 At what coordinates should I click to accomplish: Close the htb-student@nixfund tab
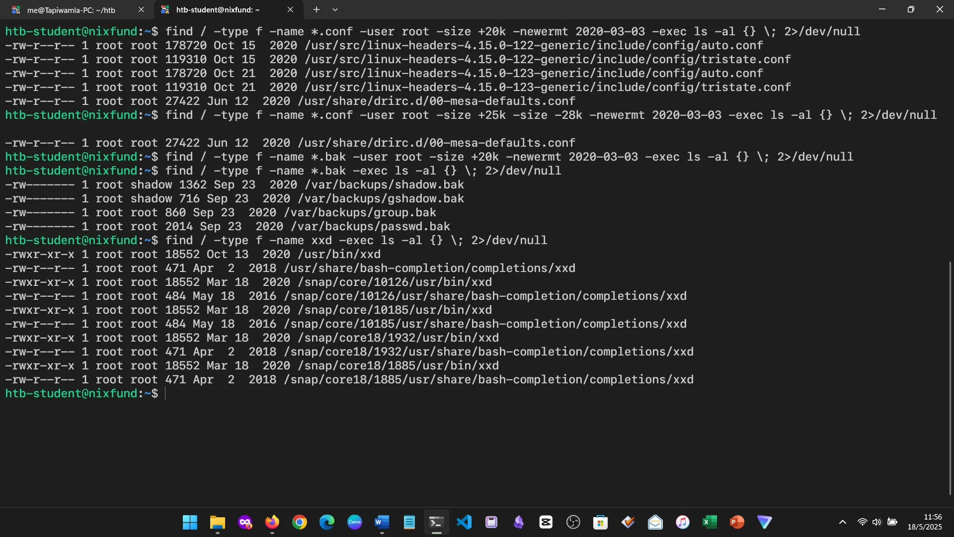click(290, 9)
